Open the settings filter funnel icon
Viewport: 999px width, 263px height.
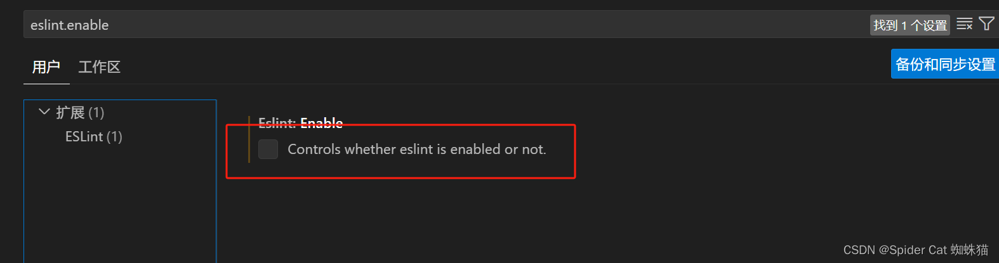[x=986, y=24]
